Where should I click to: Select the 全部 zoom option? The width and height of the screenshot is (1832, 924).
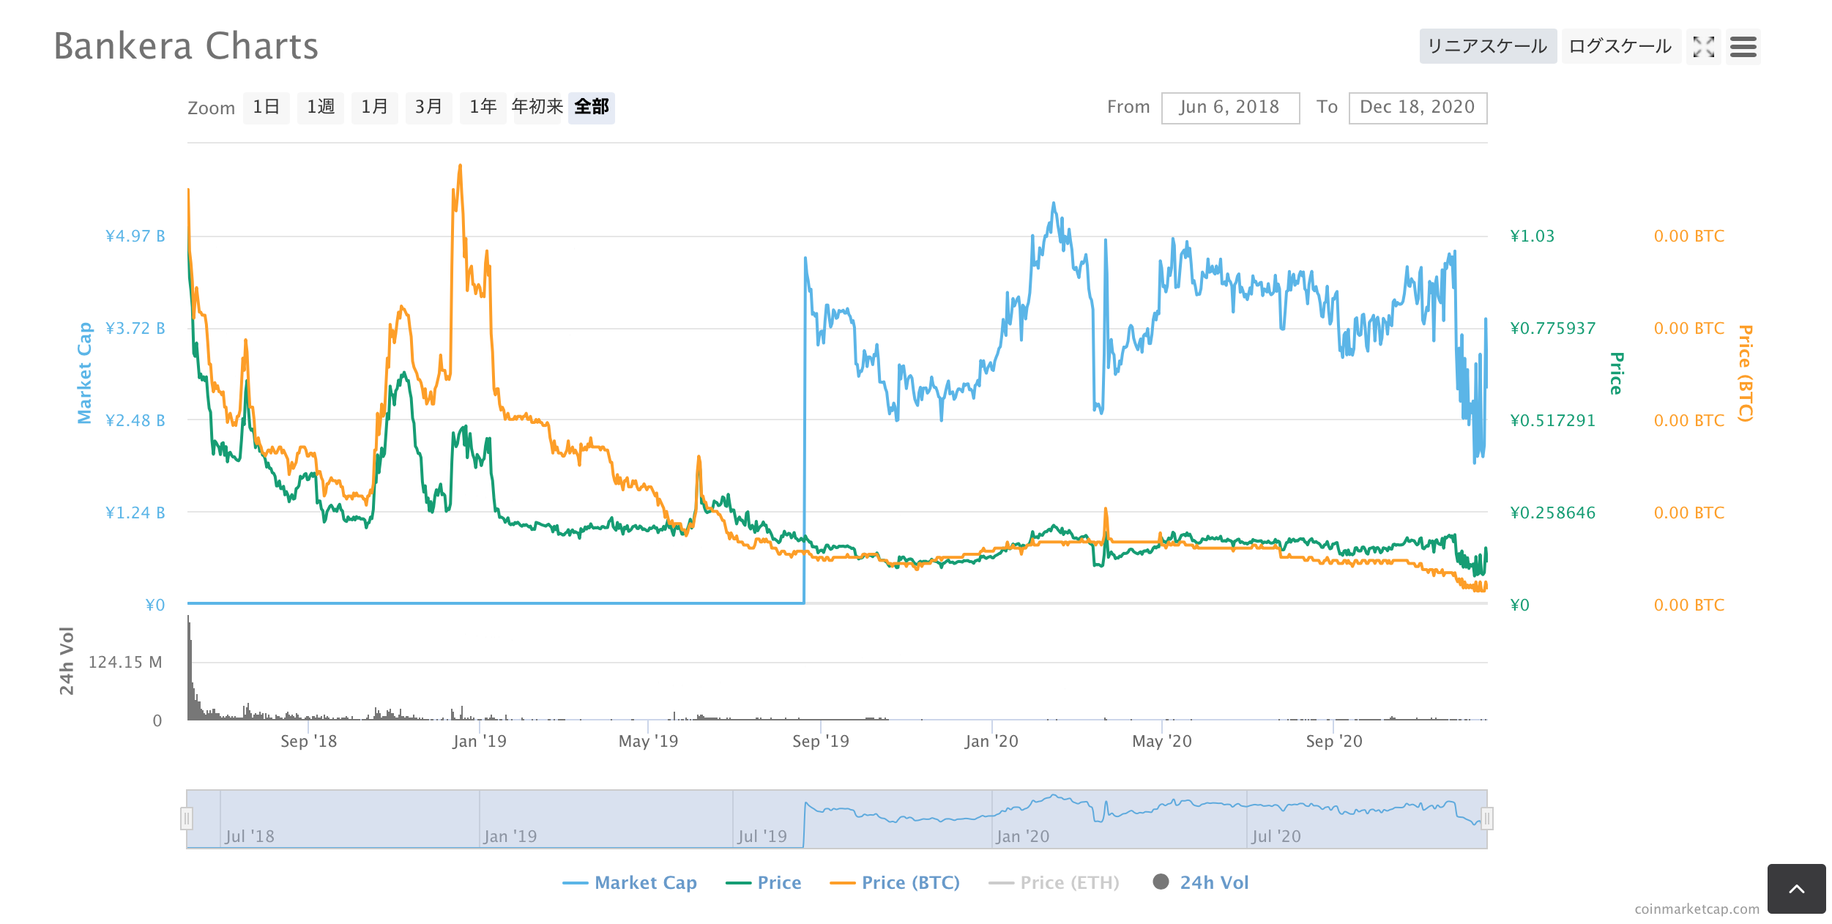(x=592, y=108)
